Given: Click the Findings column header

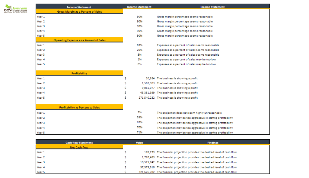Looking at the screenshot, I should [x=213, y=143].
